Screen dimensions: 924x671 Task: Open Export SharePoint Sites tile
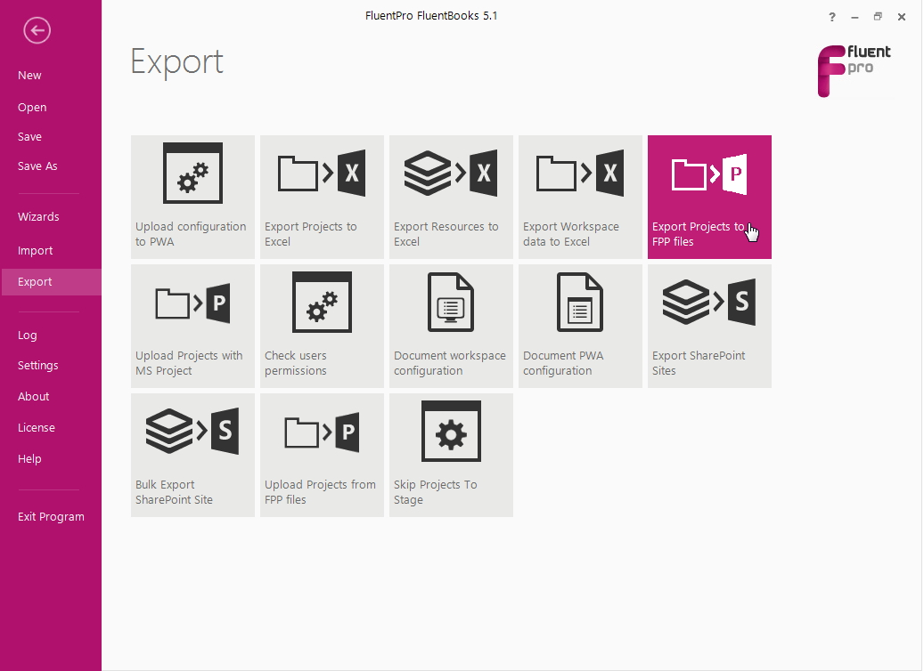(709, 326)
